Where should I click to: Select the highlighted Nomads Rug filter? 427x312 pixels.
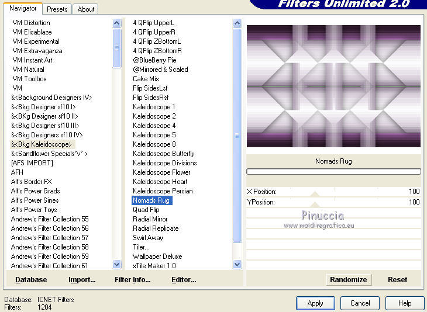click(152, 200)
